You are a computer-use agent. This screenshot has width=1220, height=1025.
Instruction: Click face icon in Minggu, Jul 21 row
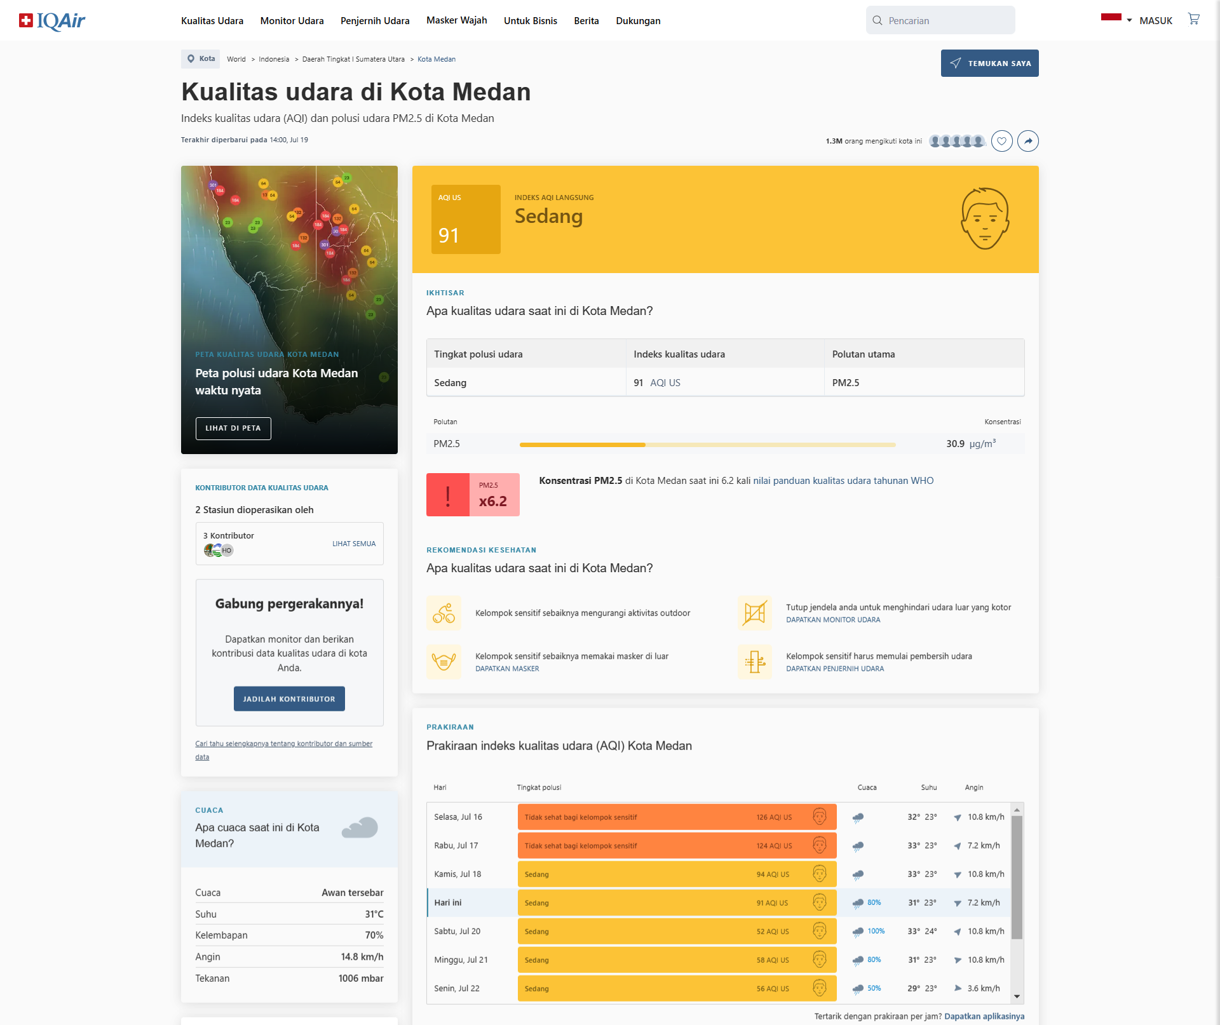[820, 960]
